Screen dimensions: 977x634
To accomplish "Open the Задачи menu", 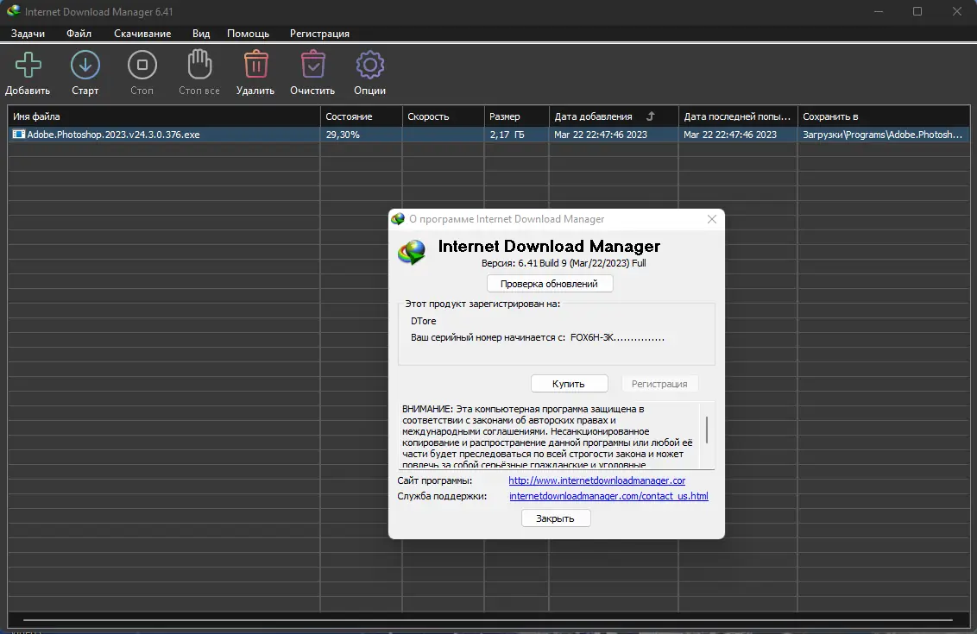I will click(28, 34).
